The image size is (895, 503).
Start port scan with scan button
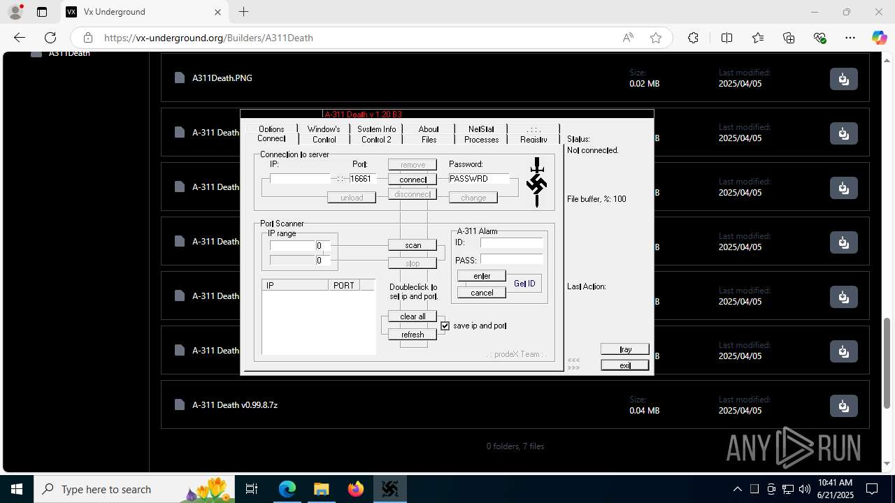(x=413, y=245)
